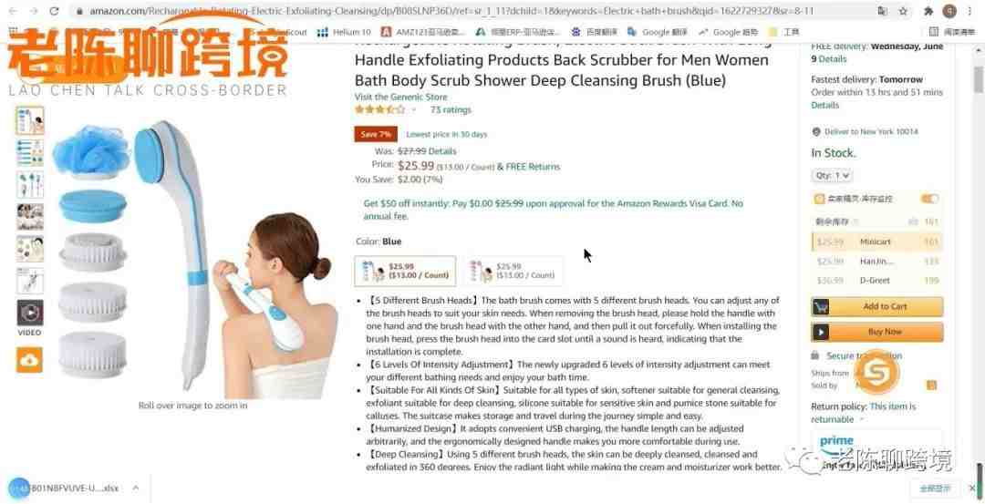985x504 pixels.
Task: Select the first product image thumbnail
Action: pos(29,120)
